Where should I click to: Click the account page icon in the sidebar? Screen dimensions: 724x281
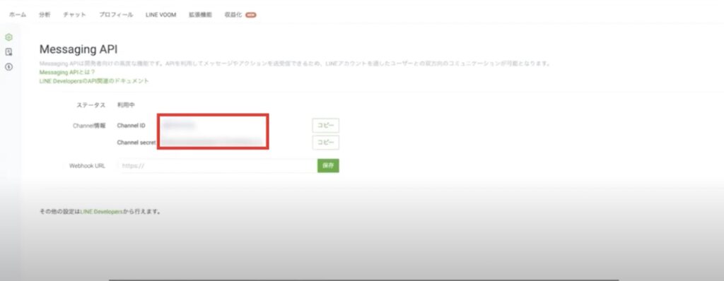pos(8,52)
